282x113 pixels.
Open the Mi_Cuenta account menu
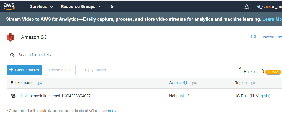point(268,7)
